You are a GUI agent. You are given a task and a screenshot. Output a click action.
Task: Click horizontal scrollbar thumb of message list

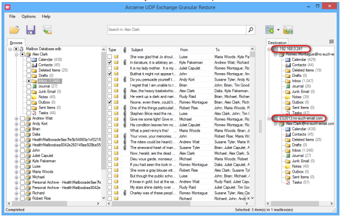click(x=151, y=204)
